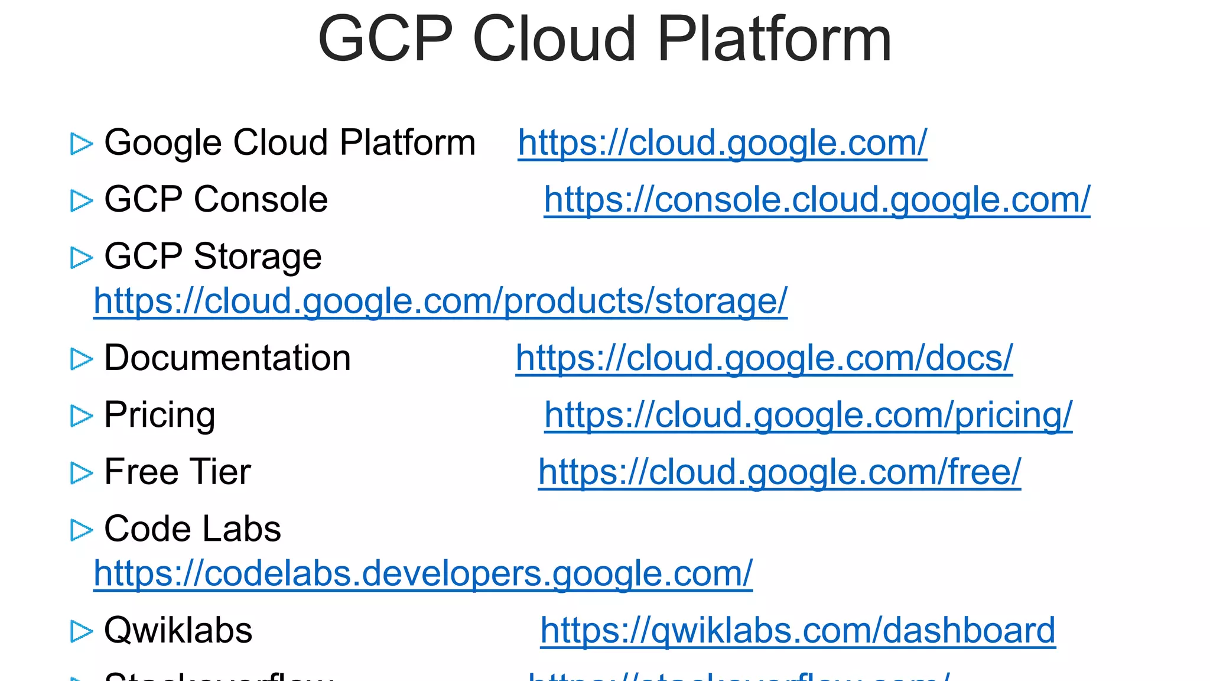
Task: Select the 'Free Tier' bullet text
Action: tap(177, 472)
